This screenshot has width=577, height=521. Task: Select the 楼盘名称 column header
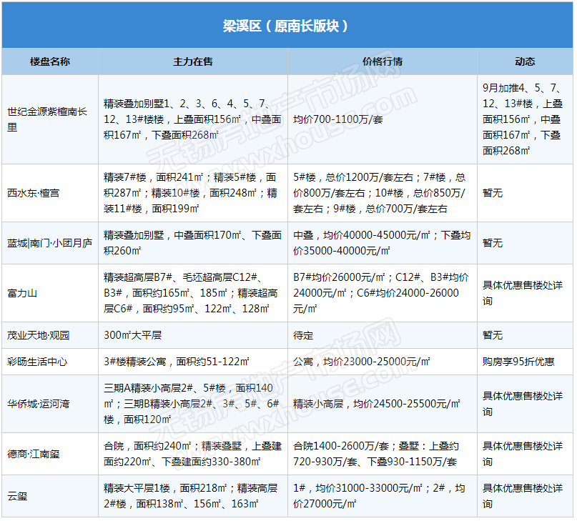click(50, 61)
